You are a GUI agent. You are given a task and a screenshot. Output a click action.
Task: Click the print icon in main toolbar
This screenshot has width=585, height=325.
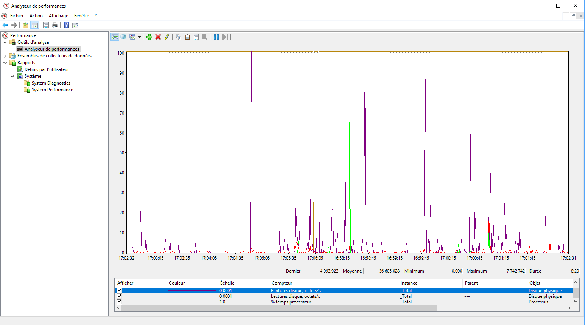click(55, 25)
